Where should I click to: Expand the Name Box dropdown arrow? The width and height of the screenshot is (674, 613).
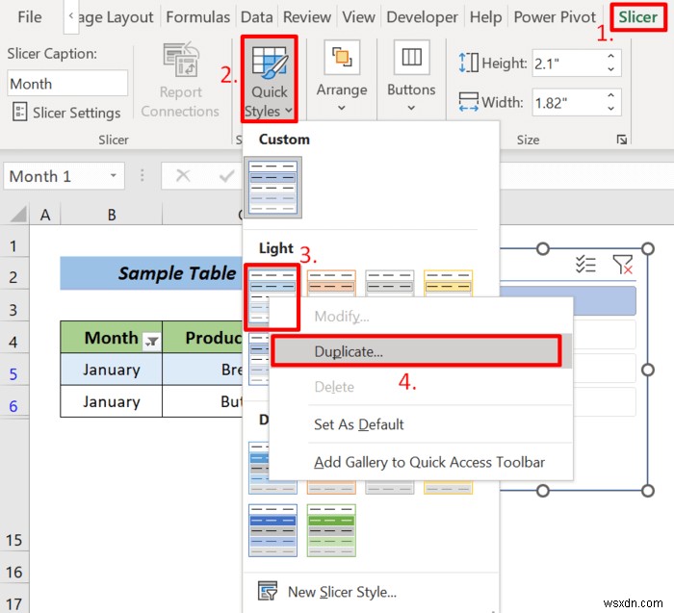coord(113,175)
